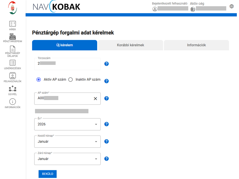239x179 pixels.
Task: Click help icon next to Törzsszám
Action: [107, 64]
